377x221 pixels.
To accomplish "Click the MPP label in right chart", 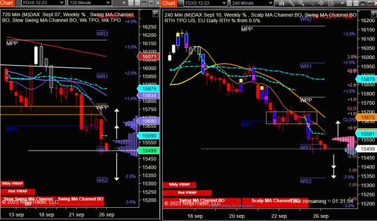I will [247, 30].
